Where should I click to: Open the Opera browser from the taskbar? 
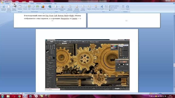click(x=14, y=96)
